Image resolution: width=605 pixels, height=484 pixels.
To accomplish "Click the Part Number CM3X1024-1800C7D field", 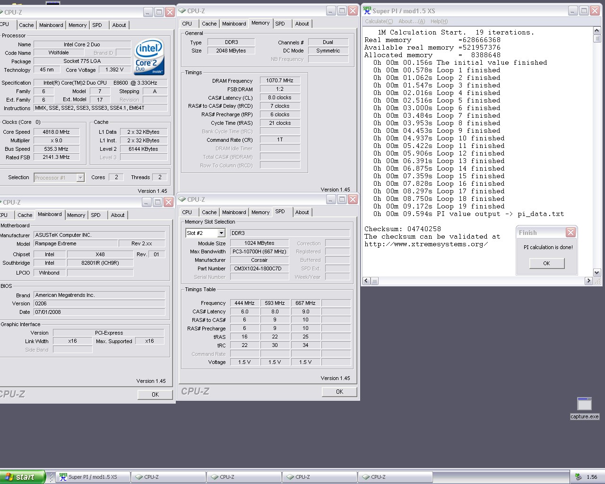I will pos(259,268).
